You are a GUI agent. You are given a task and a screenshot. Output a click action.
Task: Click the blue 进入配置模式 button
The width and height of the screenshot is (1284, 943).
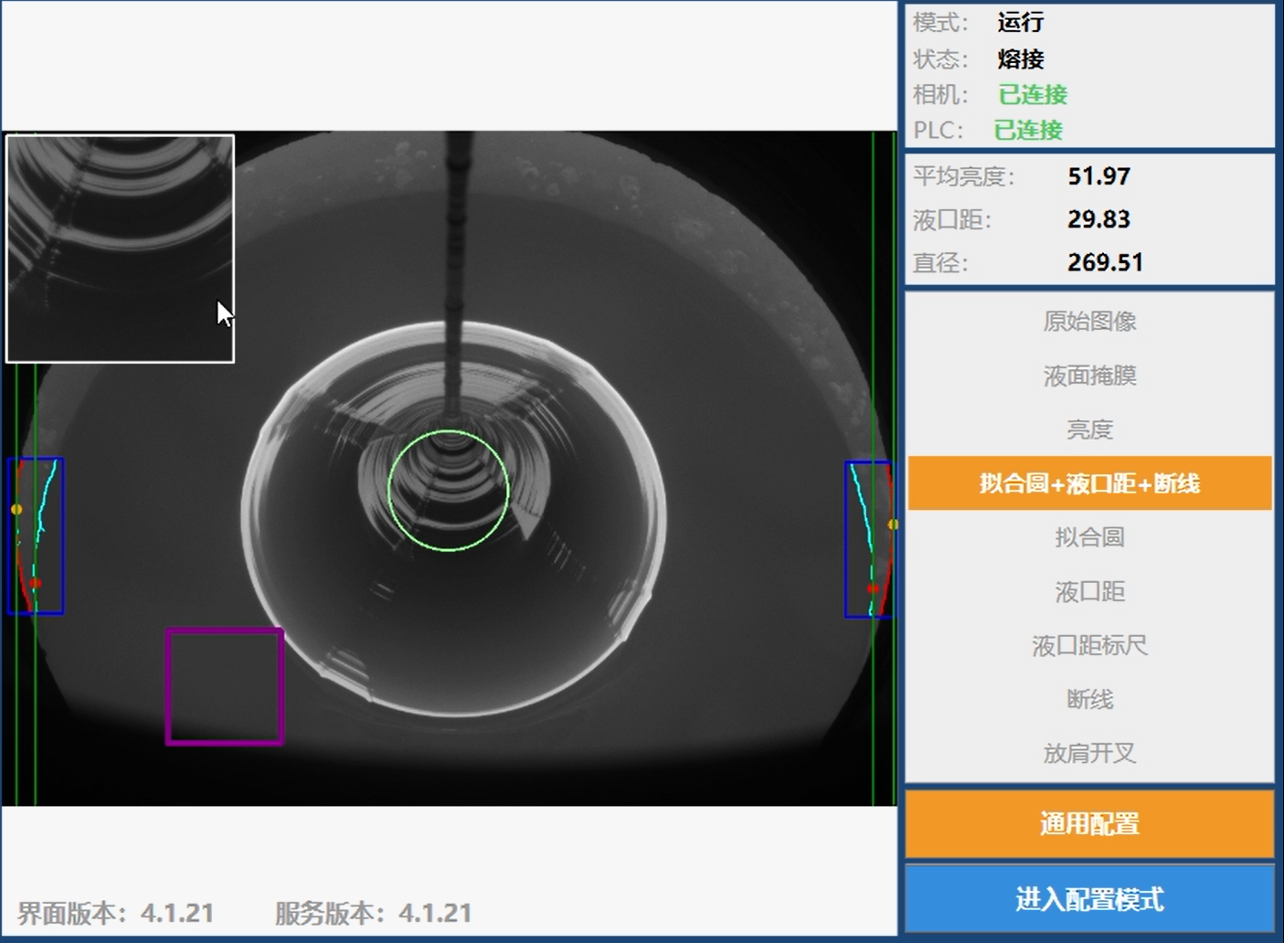coord(1089,899)
